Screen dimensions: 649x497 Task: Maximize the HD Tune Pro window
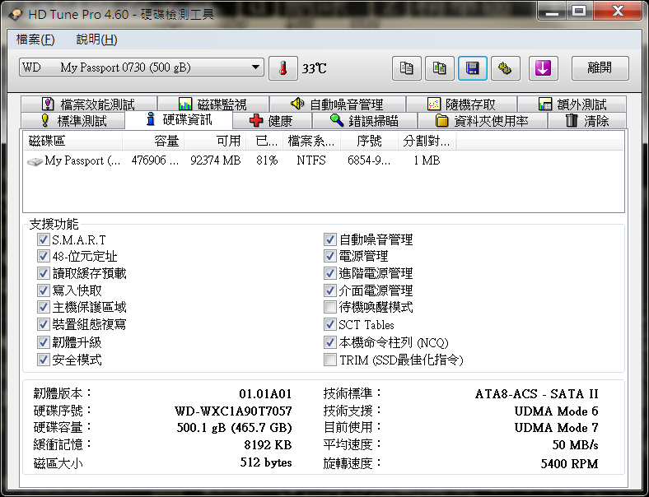[x=579, y=12]
